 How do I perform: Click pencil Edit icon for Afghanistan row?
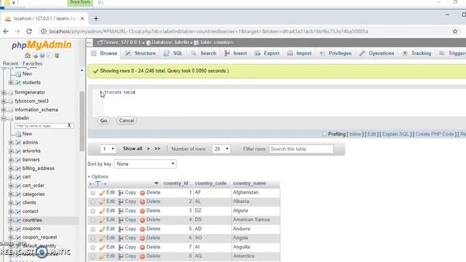click(103, 193)
